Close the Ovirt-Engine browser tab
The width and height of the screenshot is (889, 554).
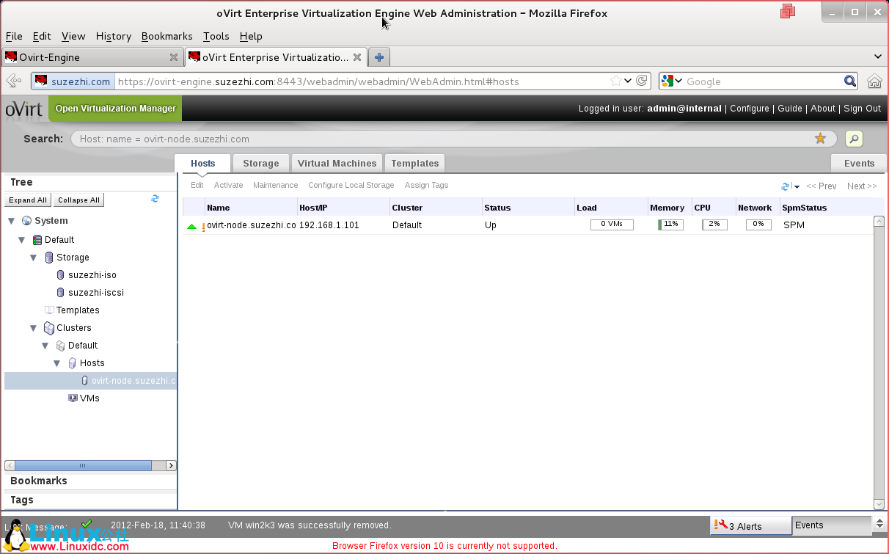pyautogui.click(x=174, y=57)
